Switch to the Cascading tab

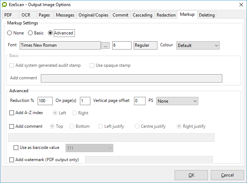pos(142,15)
